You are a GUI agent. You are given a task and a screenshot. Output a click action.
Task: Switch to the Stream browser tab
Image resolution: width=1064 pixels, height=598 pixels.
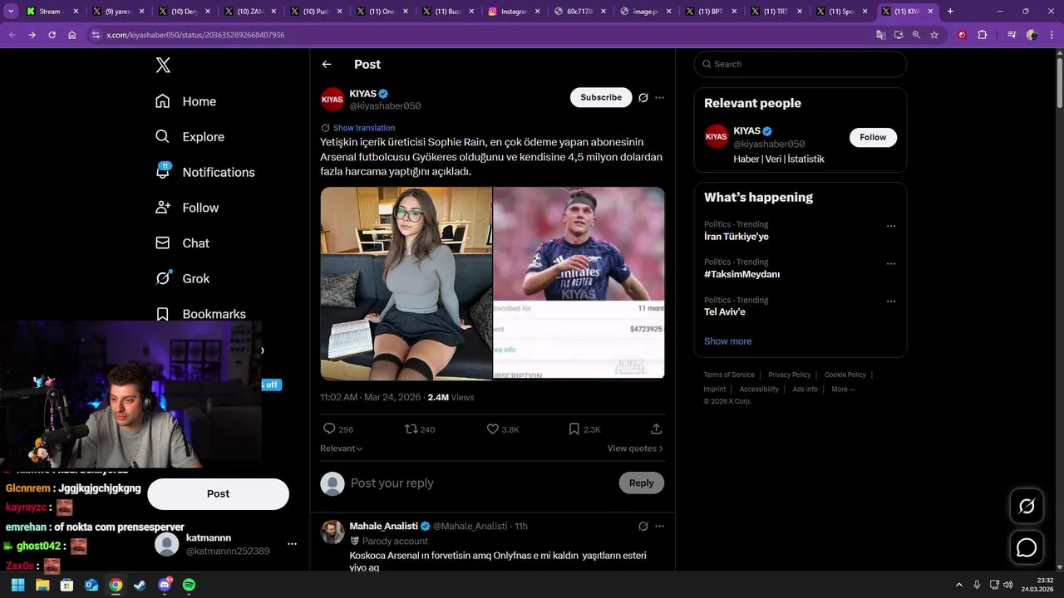(51, 12)
